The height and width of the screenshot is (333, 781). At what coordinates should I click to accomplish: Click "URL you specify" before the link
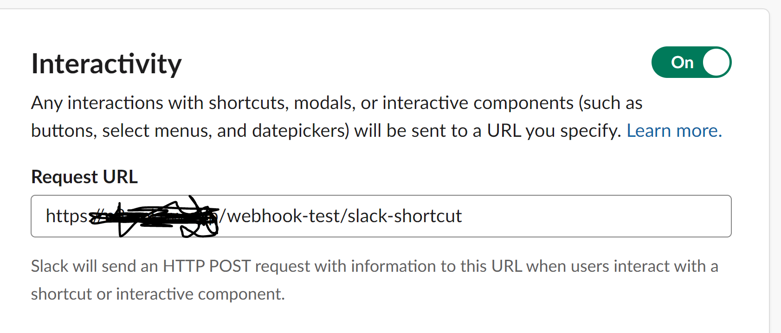(553, 131)
